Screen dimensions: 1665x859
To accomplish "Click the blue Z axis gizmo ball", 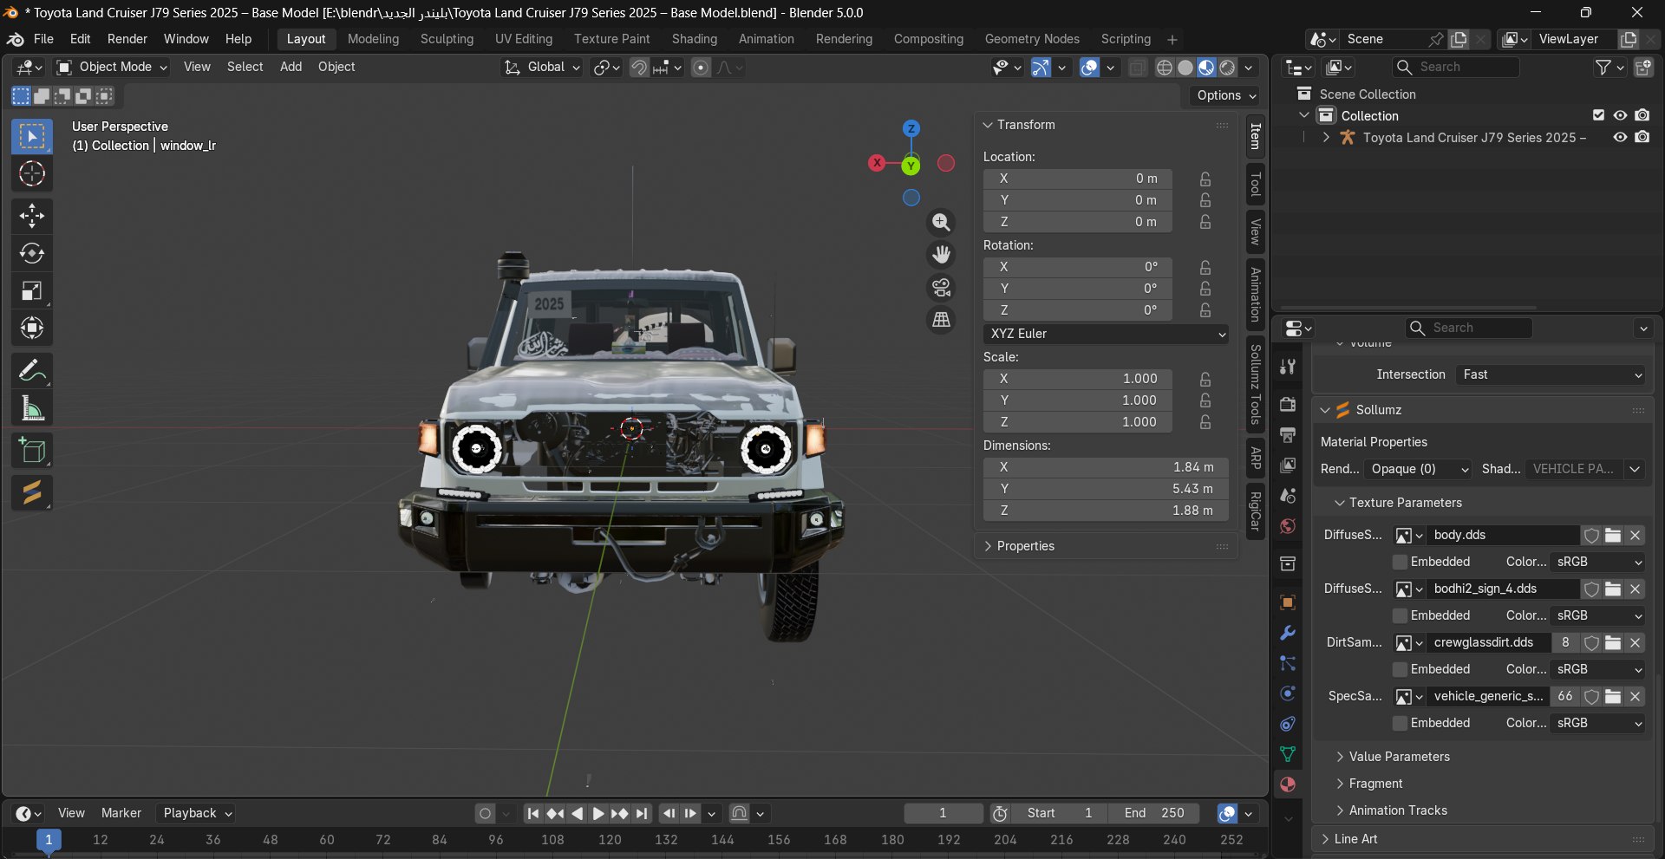I will click(x=911, y=129).
